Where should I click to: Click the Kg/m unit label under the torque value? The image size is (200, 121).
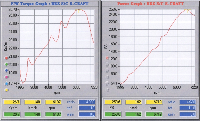click(13, 108)
